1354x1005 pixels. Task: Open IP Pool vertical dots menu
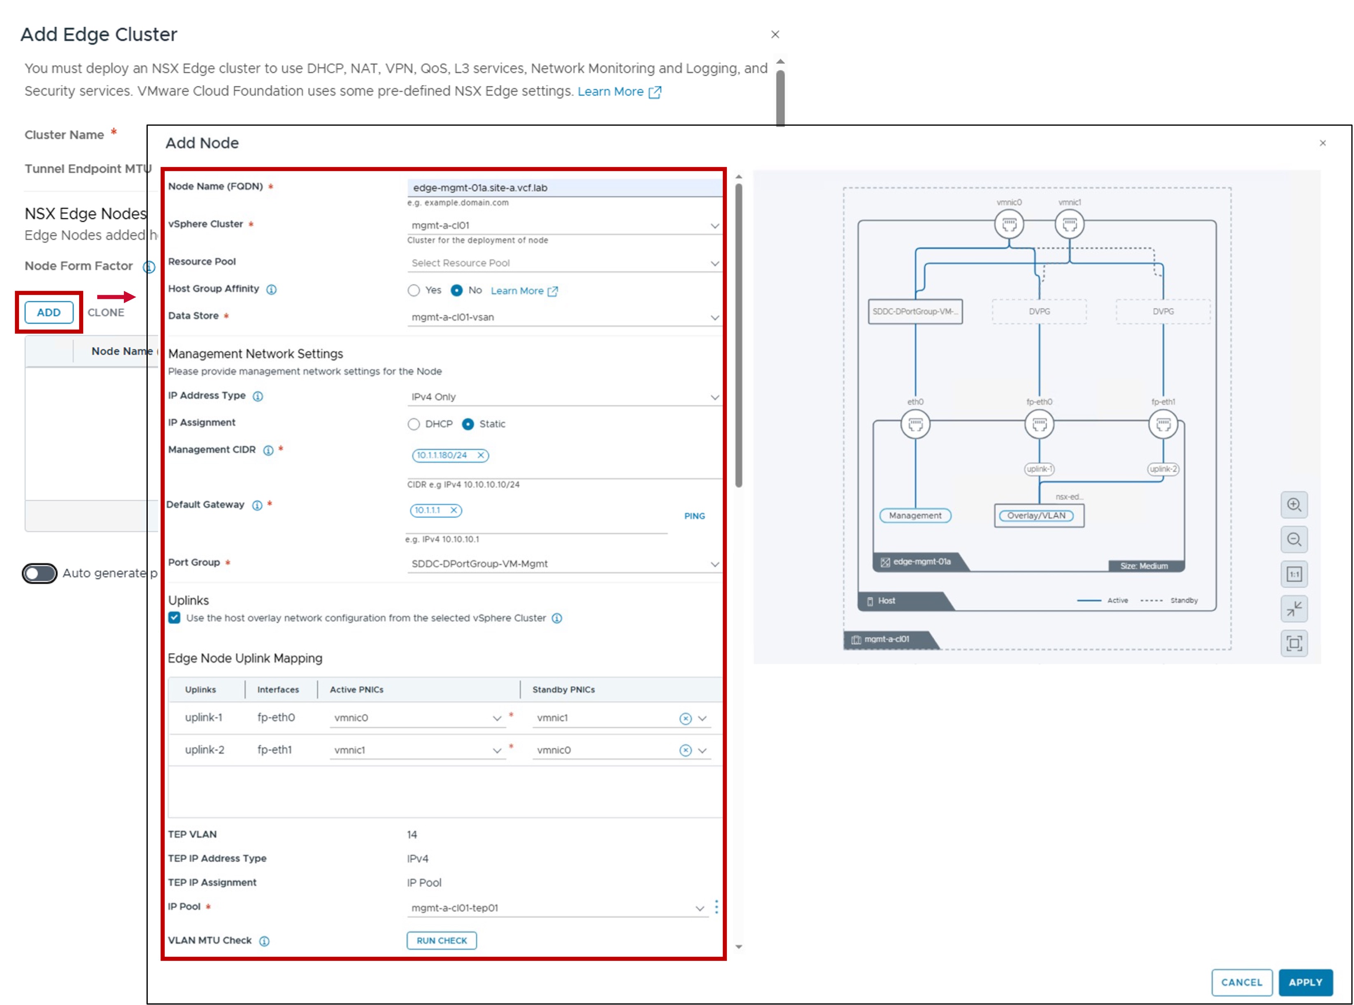717,907
